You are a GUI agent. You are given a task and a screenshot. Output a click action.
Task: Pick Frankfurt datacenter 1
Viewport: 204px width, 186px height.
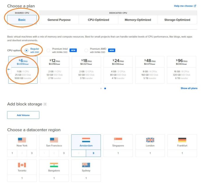pos(182,153)
